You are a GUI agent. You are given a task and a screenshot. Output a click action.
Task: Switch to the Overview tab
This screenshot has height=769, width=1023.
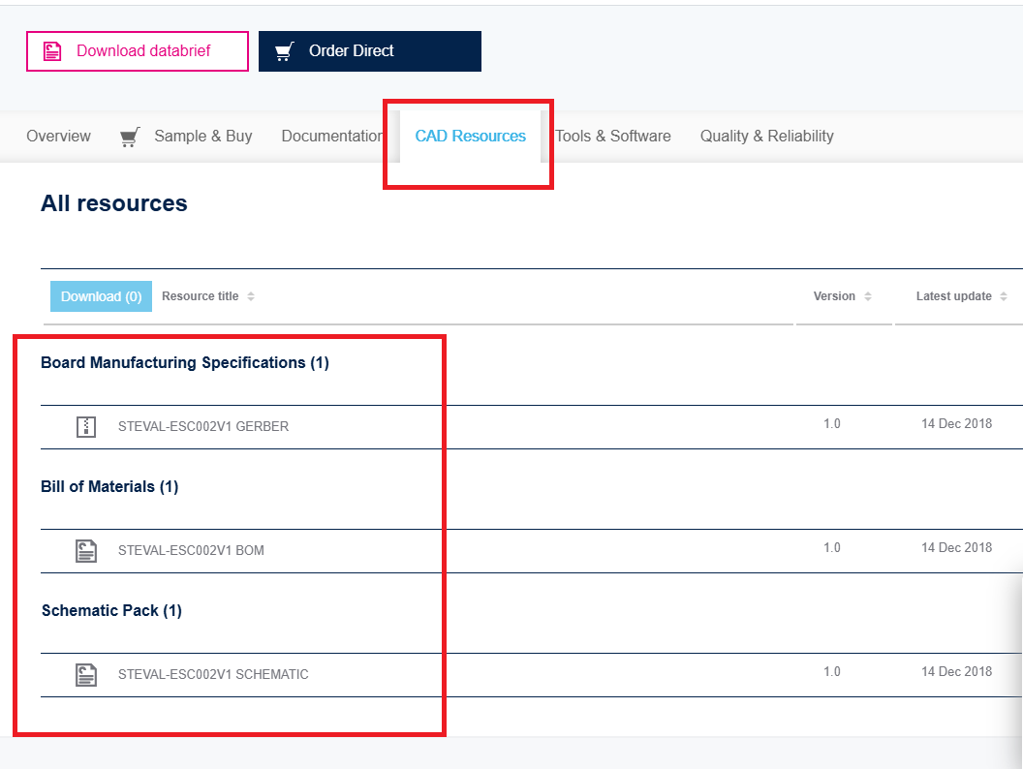point(58,136)
